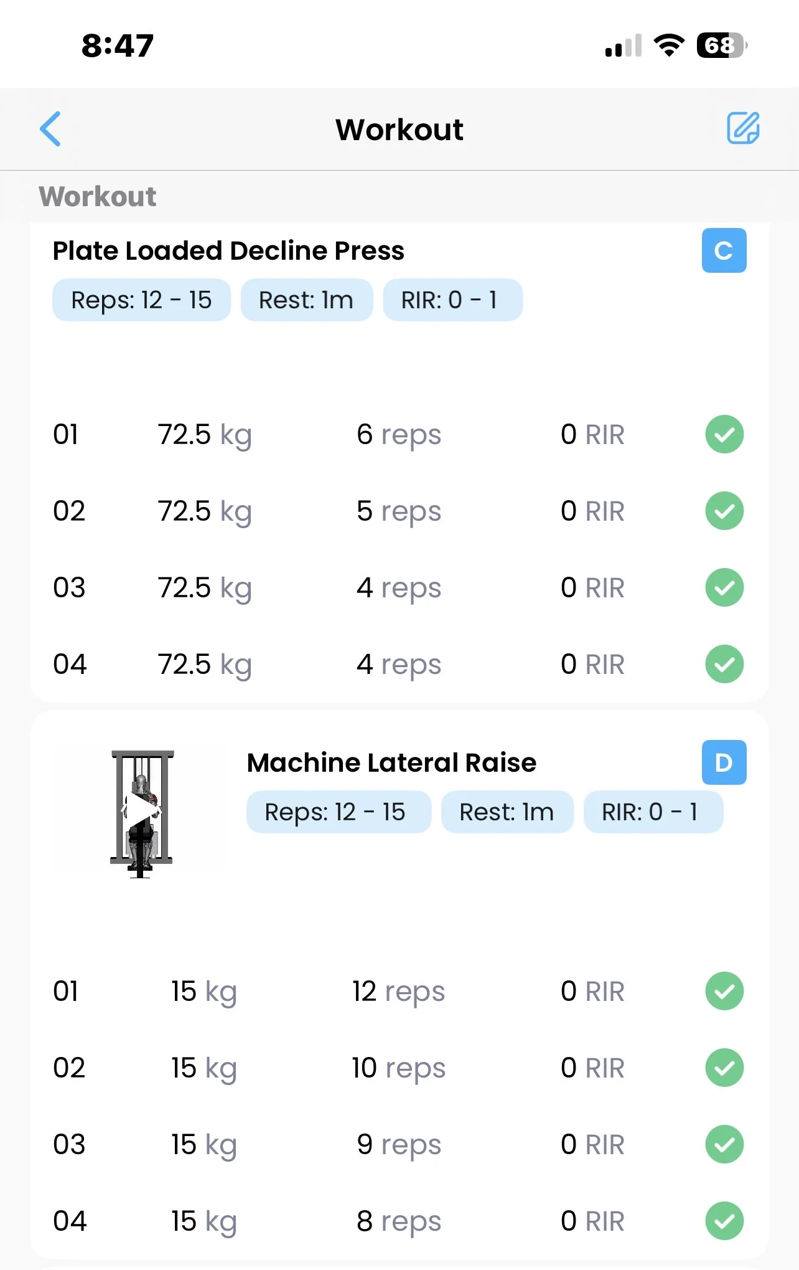
Task: Tap Rest: 1m chip under Machine Lateral Raise
Action: click(507, 812)
